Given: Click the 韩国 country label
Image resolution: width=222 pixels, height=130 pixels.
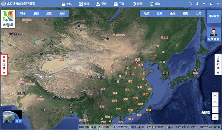Looking at the screenshot, I should (x=166, y=73).
